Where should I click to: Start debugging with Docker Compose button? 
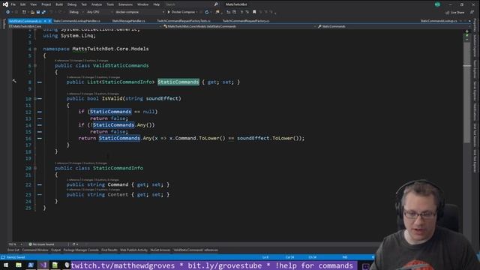click(182, 12)
